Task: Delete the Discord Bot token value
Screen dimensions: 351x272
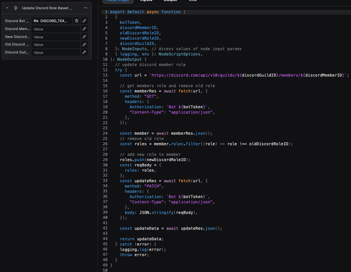Action: [x=77, y=21]
